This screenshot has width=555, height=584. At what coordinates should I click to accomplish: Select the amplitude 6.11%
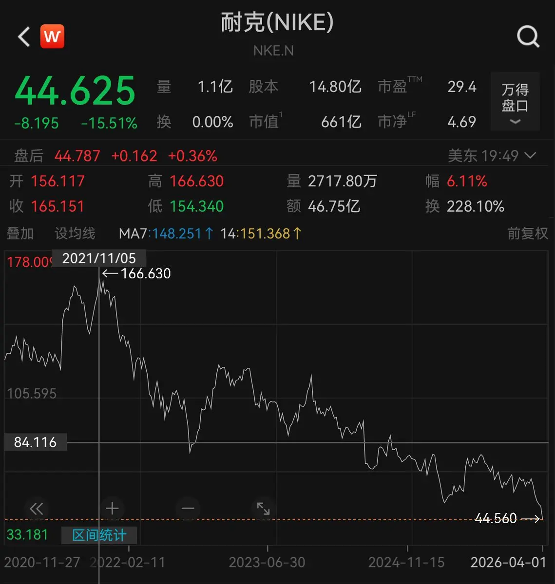(467, 182)
